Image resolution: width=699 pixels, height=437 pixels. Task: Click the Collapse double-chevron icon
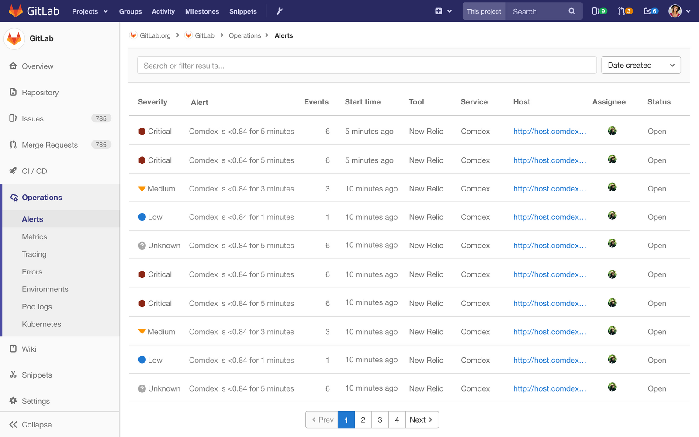(13, 424)
